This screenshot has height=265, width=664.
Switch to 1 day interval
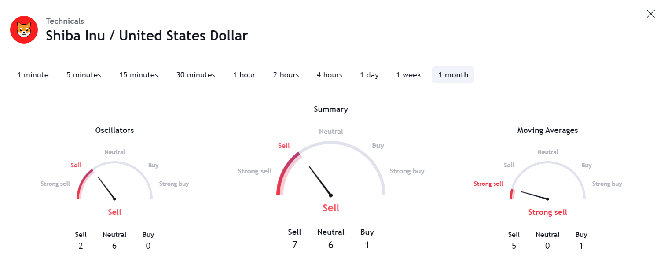(369, 75)
